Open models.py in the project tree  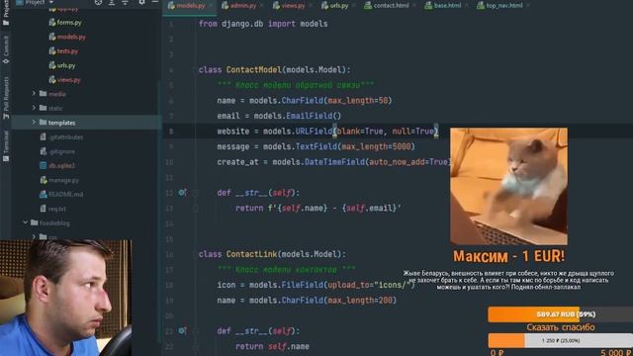tap(67, 37)
